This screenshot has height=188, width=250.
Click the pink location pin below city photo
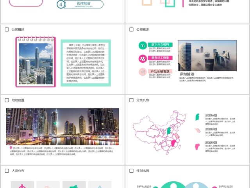[x=11, y=148]
